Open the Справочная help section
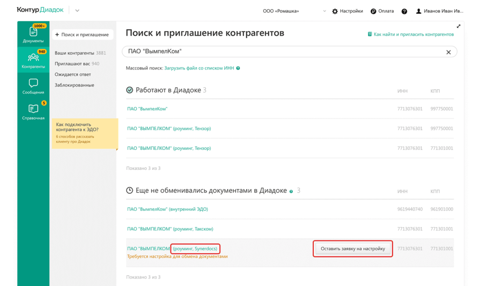The width and height of the screenshot is (481, 286). tap(33, 112)
